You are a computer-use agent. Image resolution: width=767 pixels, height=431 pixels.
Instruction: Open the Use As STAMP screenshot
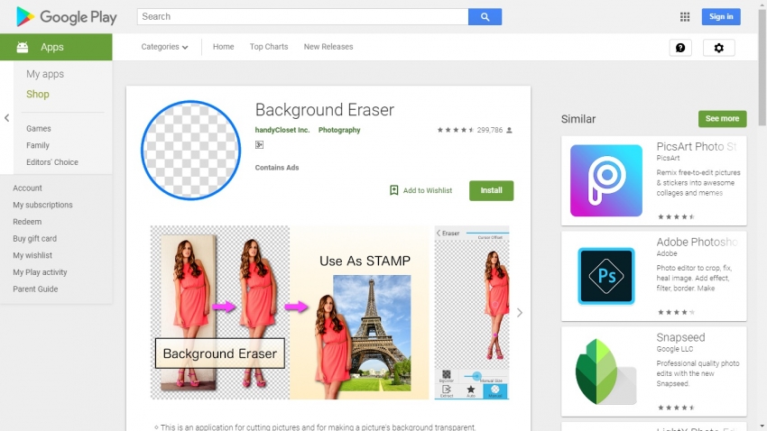pos(359,313)
